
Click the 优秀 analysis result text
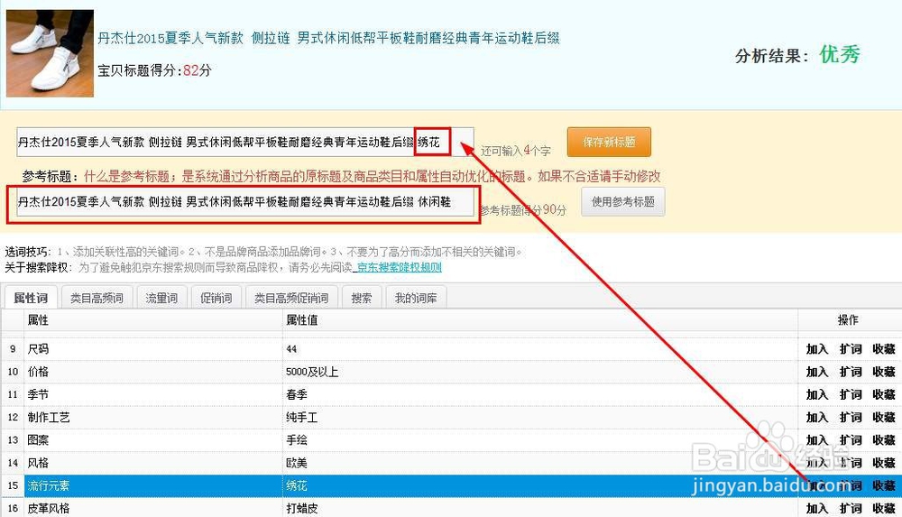(x=840, y=55)
